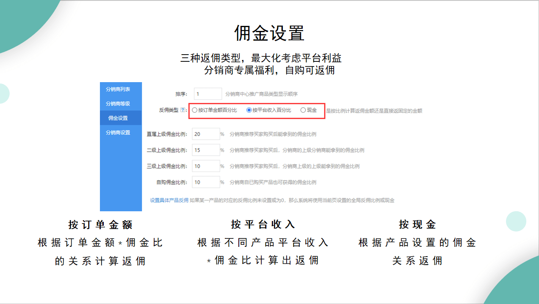539x304 pixels.
Task: Click the 按现金 heading
Action: (417, 224)
